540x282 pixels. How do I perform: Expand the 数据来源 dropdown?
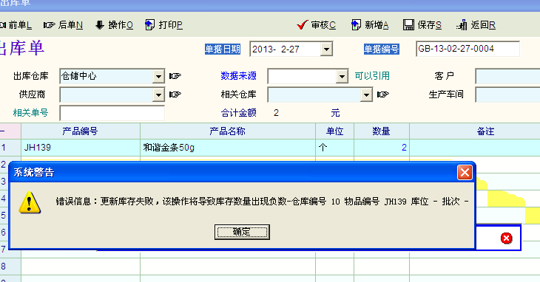342,76
